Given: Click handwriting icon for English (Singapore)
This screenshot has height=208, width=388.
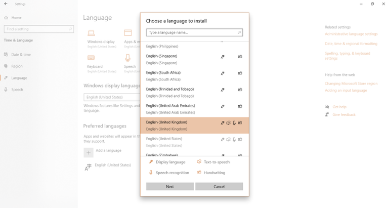Looking at the screenshot, I should 240,57.
